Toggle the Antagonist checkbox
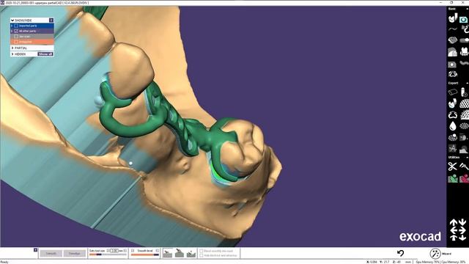The image size is (469, 264). [x=16, y=42]
